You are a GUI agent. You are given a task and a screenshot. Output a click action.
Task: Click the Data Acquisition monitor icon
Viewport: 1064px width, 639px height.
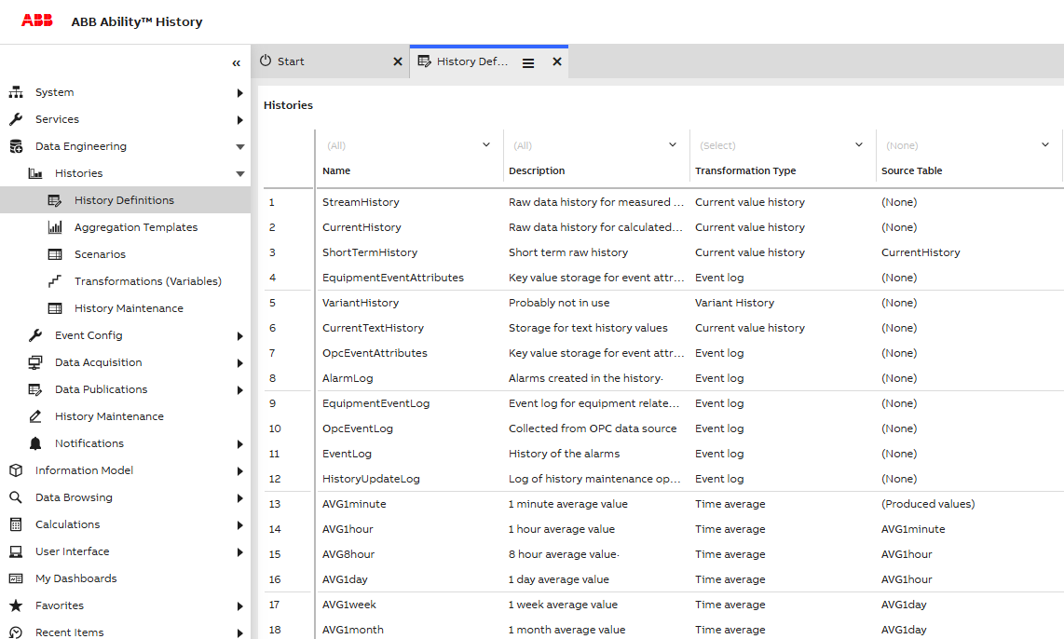35,362
